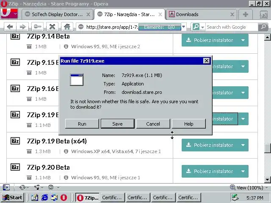Viewport: 271px width, 203px height.
Task: Click the vertical scrollbar thumb
Action: click(267, 148)
